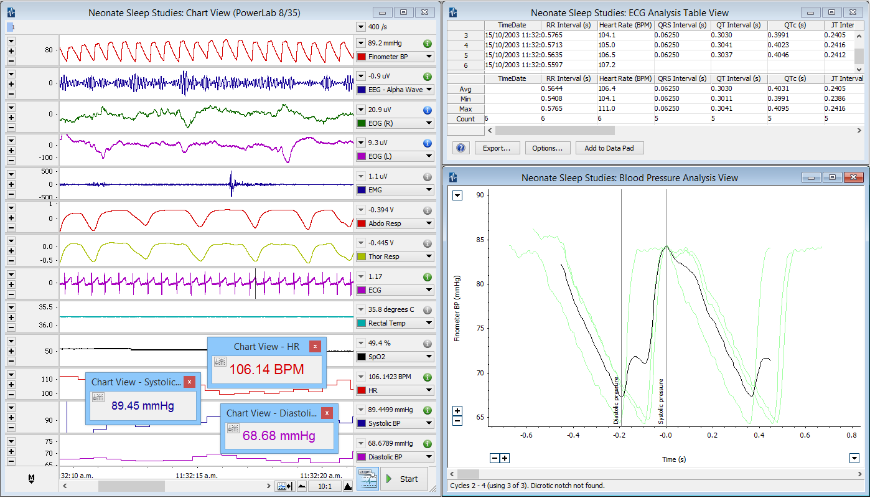The height and width of the screenshot is (498, 870).
Task: Click the zoom-out triangle left of 10:1
Action: (302, 486)
